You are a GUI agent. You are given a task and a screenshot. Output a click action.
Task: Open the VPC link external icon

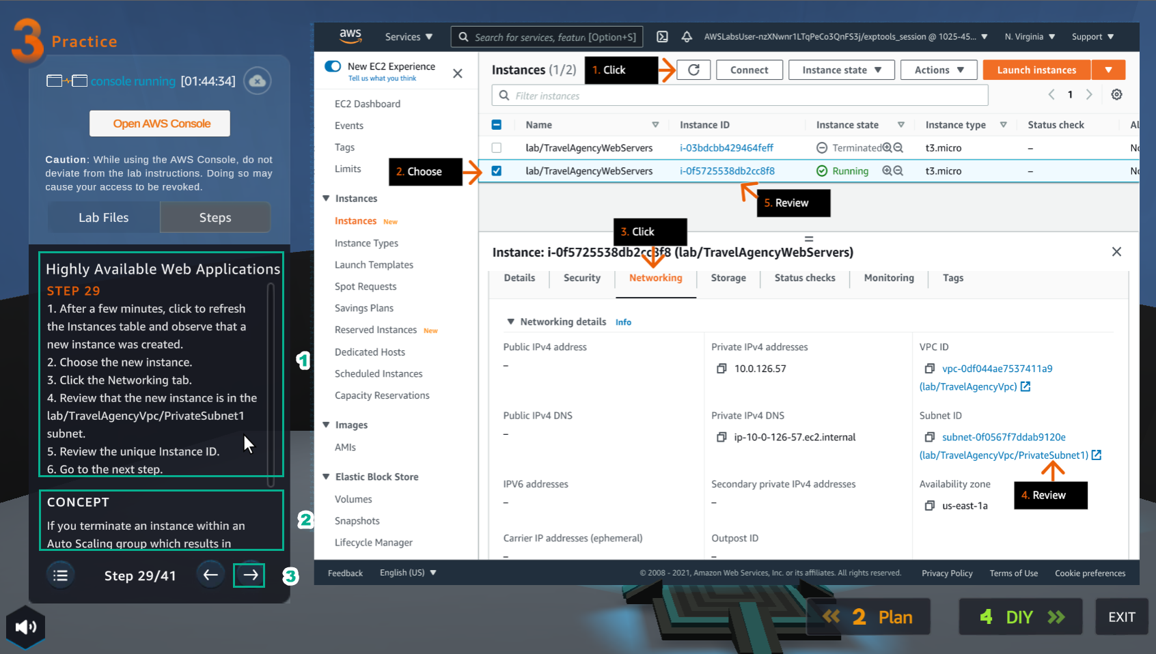(1026, 386)
